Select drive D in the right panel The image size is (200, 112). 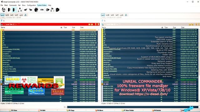(x=107, y=15)
